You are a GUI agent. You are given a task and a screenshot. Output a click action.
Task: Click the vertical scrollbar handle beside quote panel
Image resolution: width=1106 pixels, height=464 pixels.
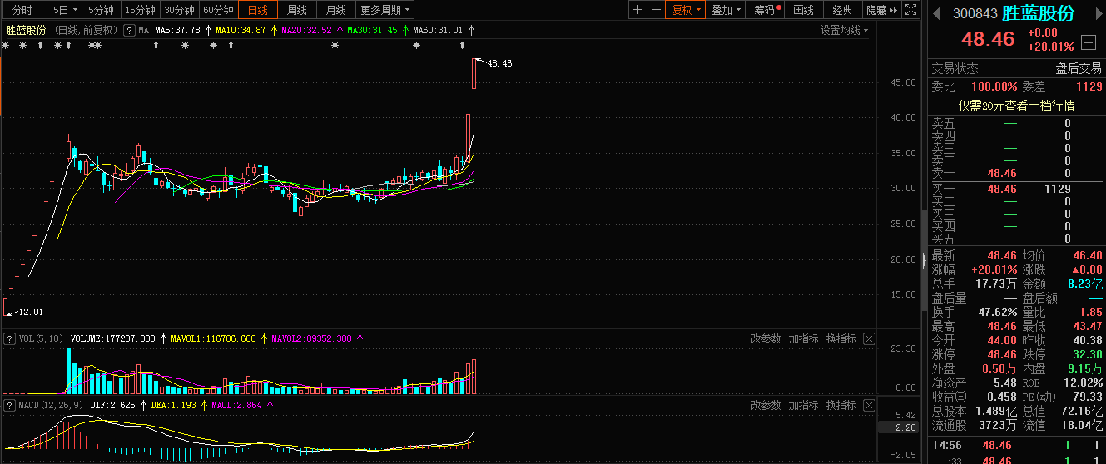pos(924,260)
